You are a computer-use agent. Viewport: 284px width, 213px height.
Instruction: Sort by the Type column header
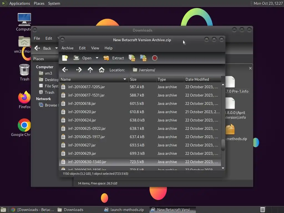point(170,79)
